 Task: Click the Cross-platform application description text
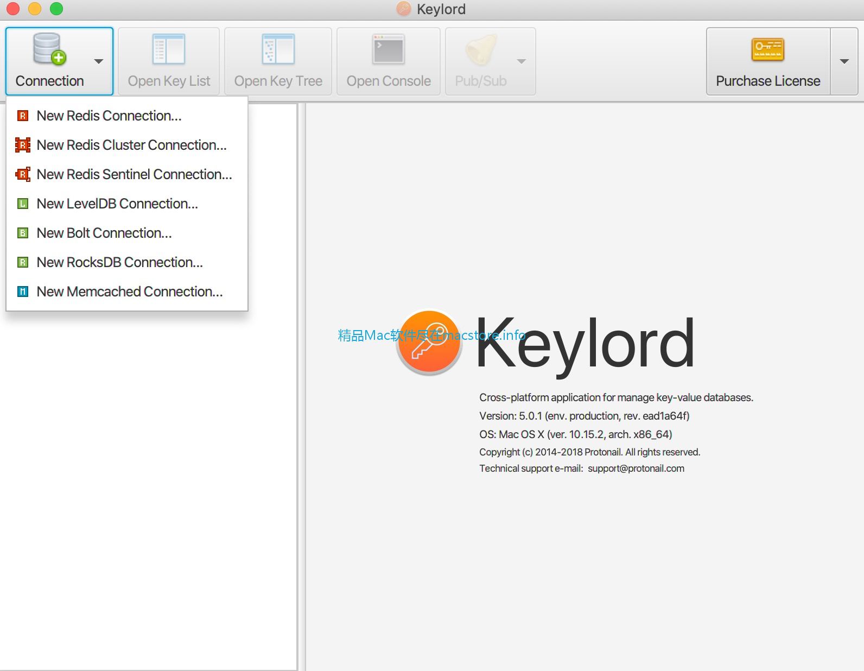coord(616,397)
